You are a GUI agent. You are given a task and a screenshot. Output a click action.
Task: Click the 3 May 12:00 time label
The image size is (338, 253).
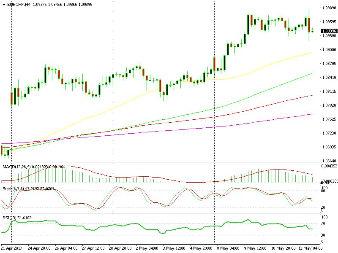pos(174,248)
